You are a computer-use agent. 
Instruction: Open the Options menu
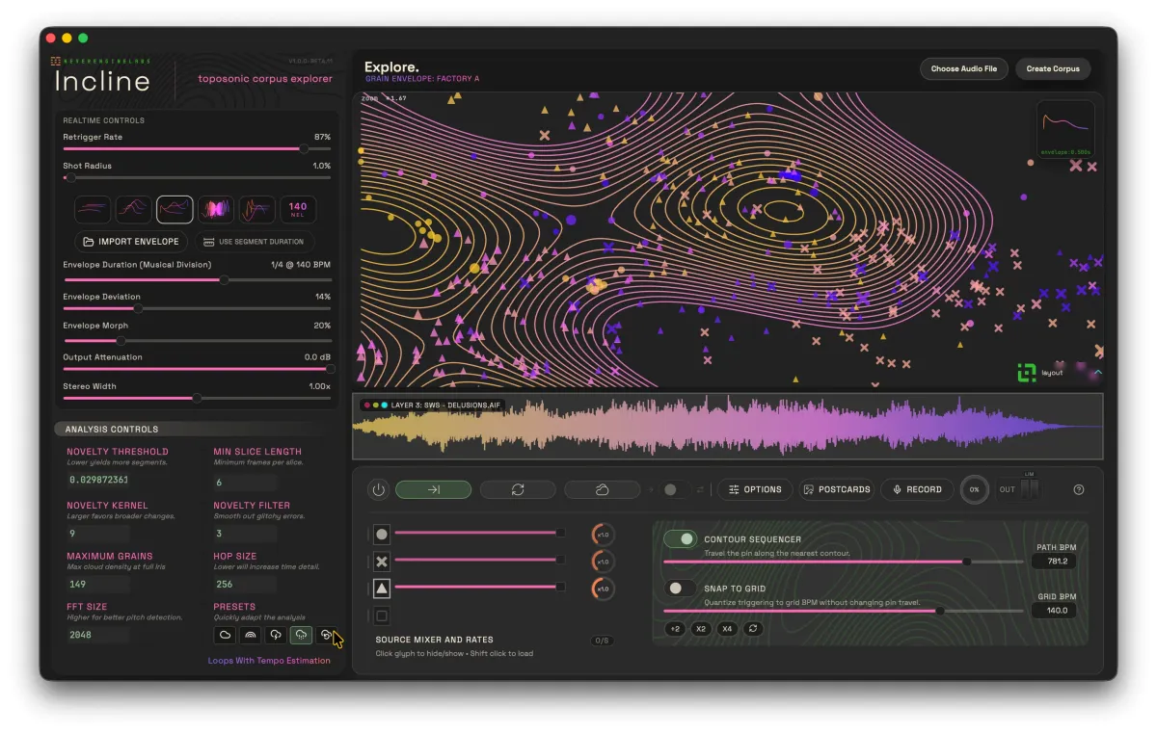pyautogui.click(x=755, y=489)
